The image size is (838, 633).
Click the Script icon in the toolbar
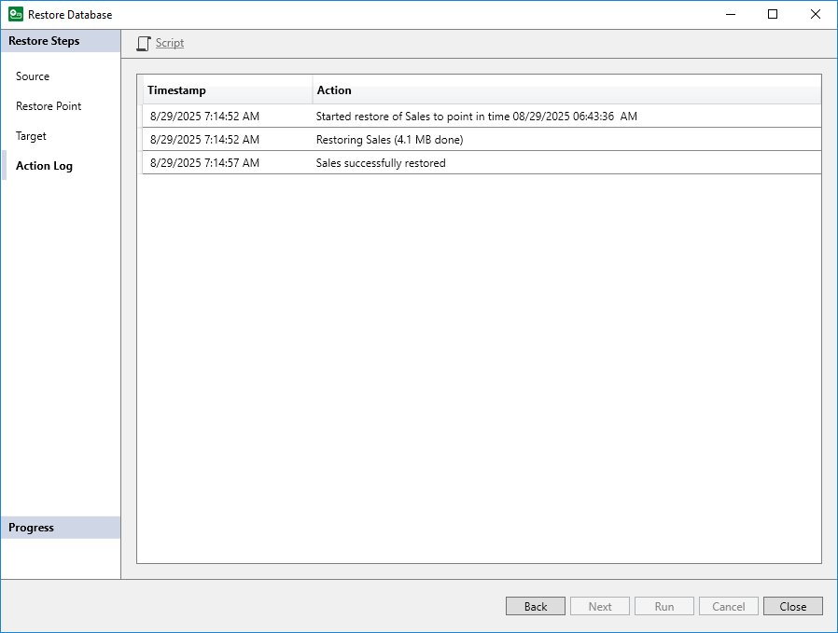pos(159,43)
